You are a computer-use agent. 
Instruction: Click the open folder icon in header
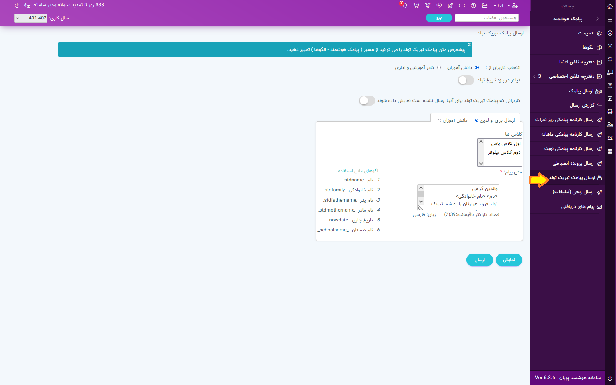[x=484, y=5]
